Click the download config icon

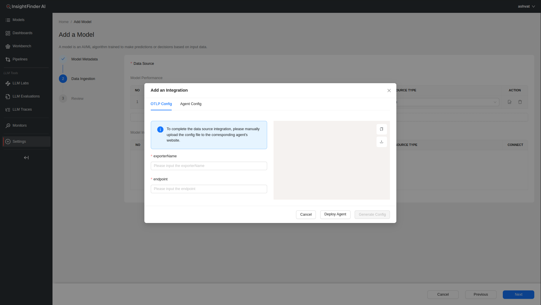coord(381,142)
